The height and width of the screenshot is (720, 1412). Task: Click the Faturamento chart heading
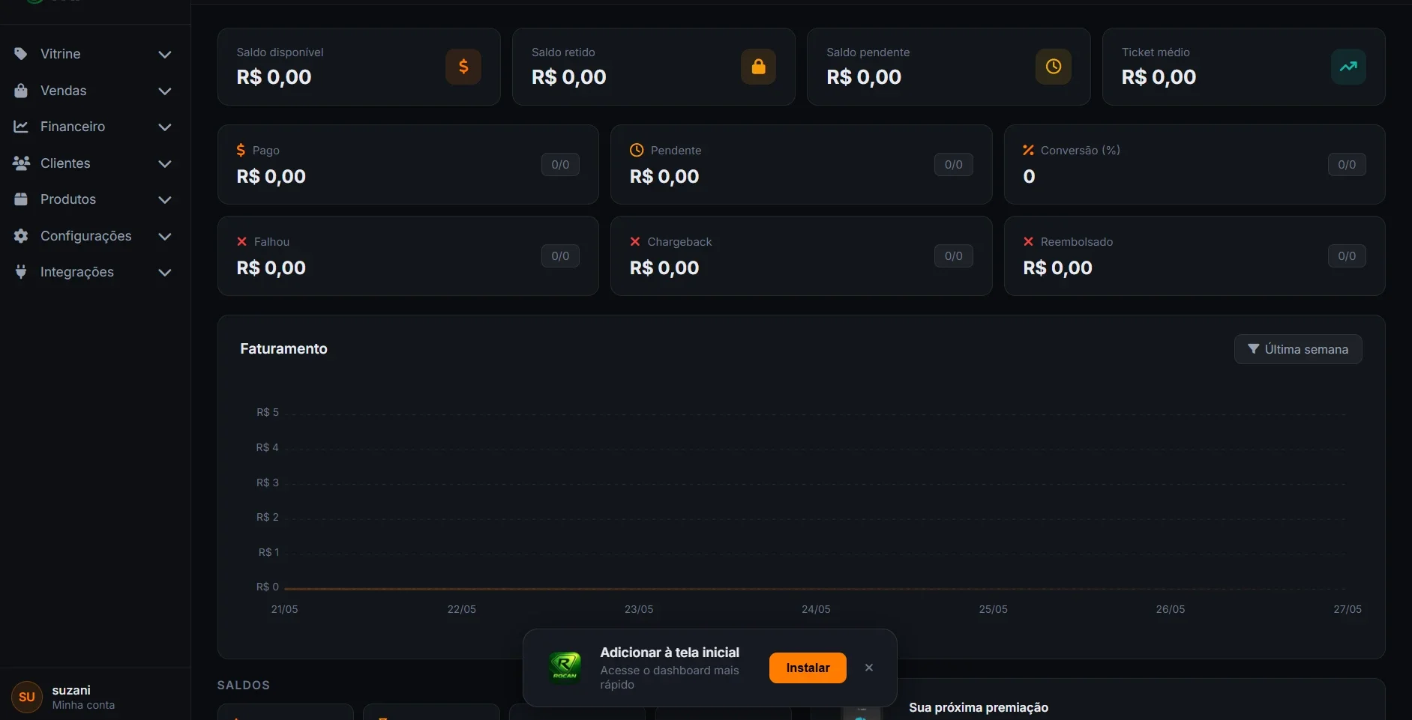pyautogui.click(x=283, y=348)
